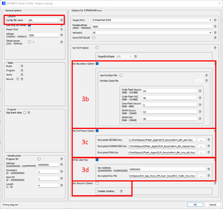Check the Erase task checkbox
The height and width of the screenshot is (209, 223).
18,66
